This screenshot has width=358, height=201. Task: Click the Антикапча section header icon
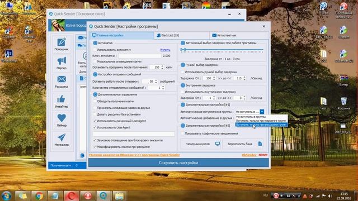pyautogui.click(x=95, y=43)
